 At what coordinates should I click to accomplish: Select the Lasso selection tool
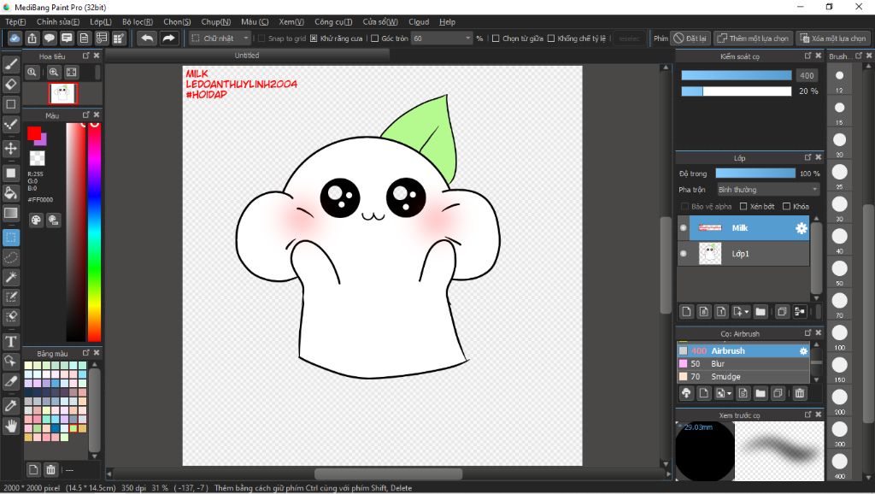pyautogui.click(x=10, y=258)
